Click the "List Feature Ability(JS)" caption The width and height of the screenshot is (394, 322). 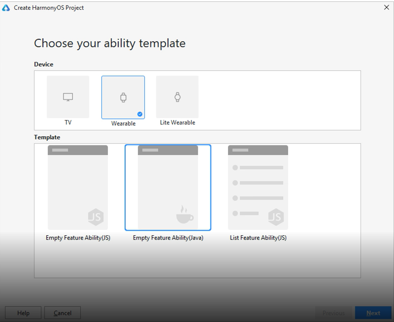pyautogui.click(x=258, y=238)
